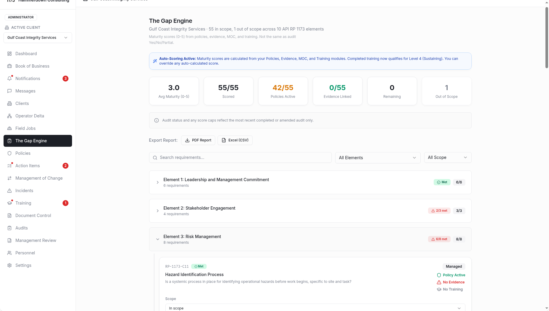
Task: Expand Element 1 Leadership and Management Commitment
Action: 310,182
